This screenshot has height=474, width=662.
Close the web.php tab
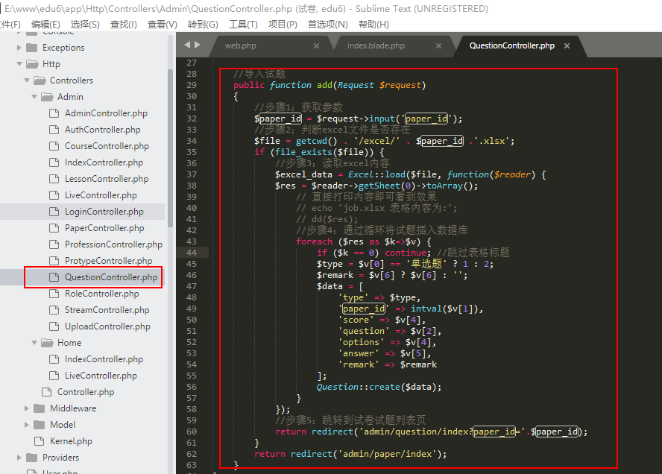(x=316, y=46)
